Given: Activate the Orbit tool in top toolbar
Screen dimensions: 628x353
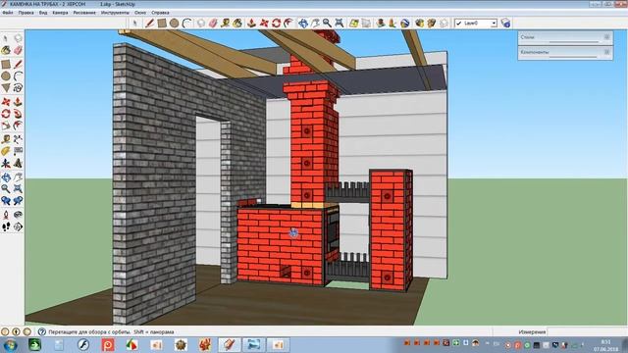Looking at the screenshot, I should (x=303, y=24).
